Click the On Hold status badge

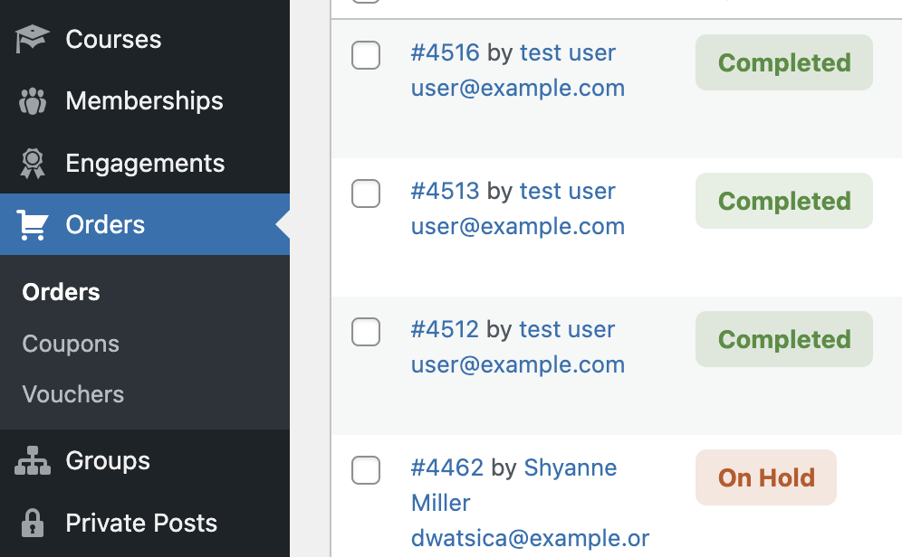point(766,477)
